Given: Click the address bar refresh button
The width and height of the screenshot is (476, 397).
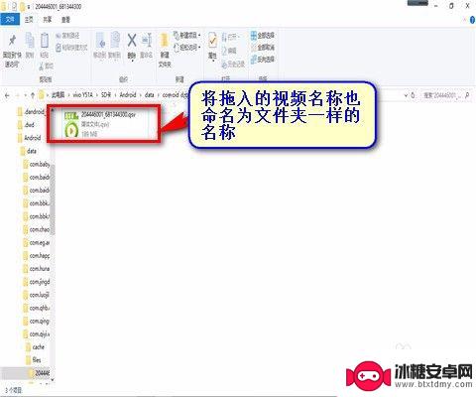Looking at the screenshot, I should click(x=413, y=95).
